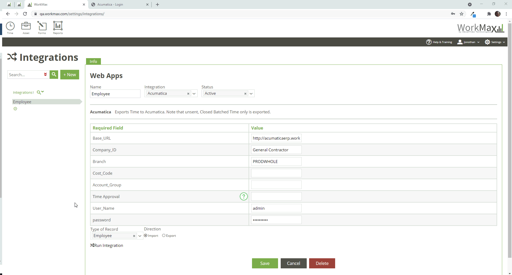512x275 pixels.
Task: Click the address bar URL
Action: point(72,14)
